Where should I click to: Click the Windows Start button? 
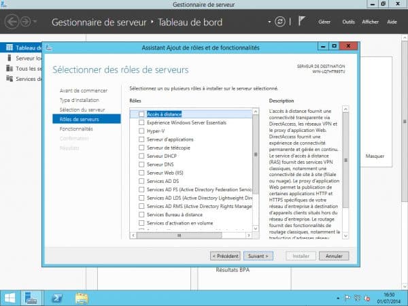tap(10, 297)
